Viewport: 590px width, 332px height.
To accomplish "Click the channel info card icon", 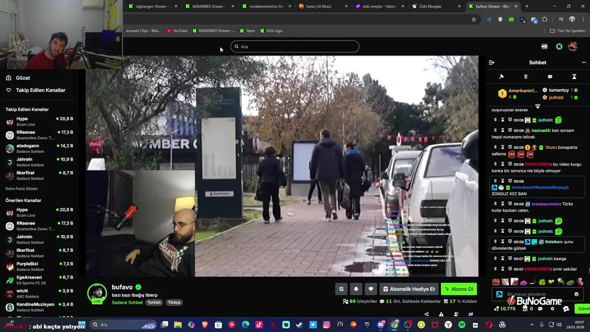I will point(341,289).
